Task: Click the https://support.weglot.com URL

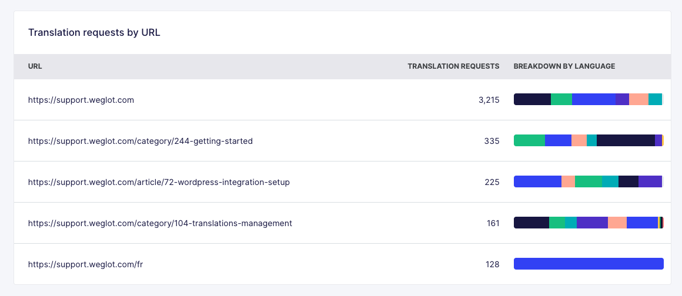Action: (x=81, y=100)
